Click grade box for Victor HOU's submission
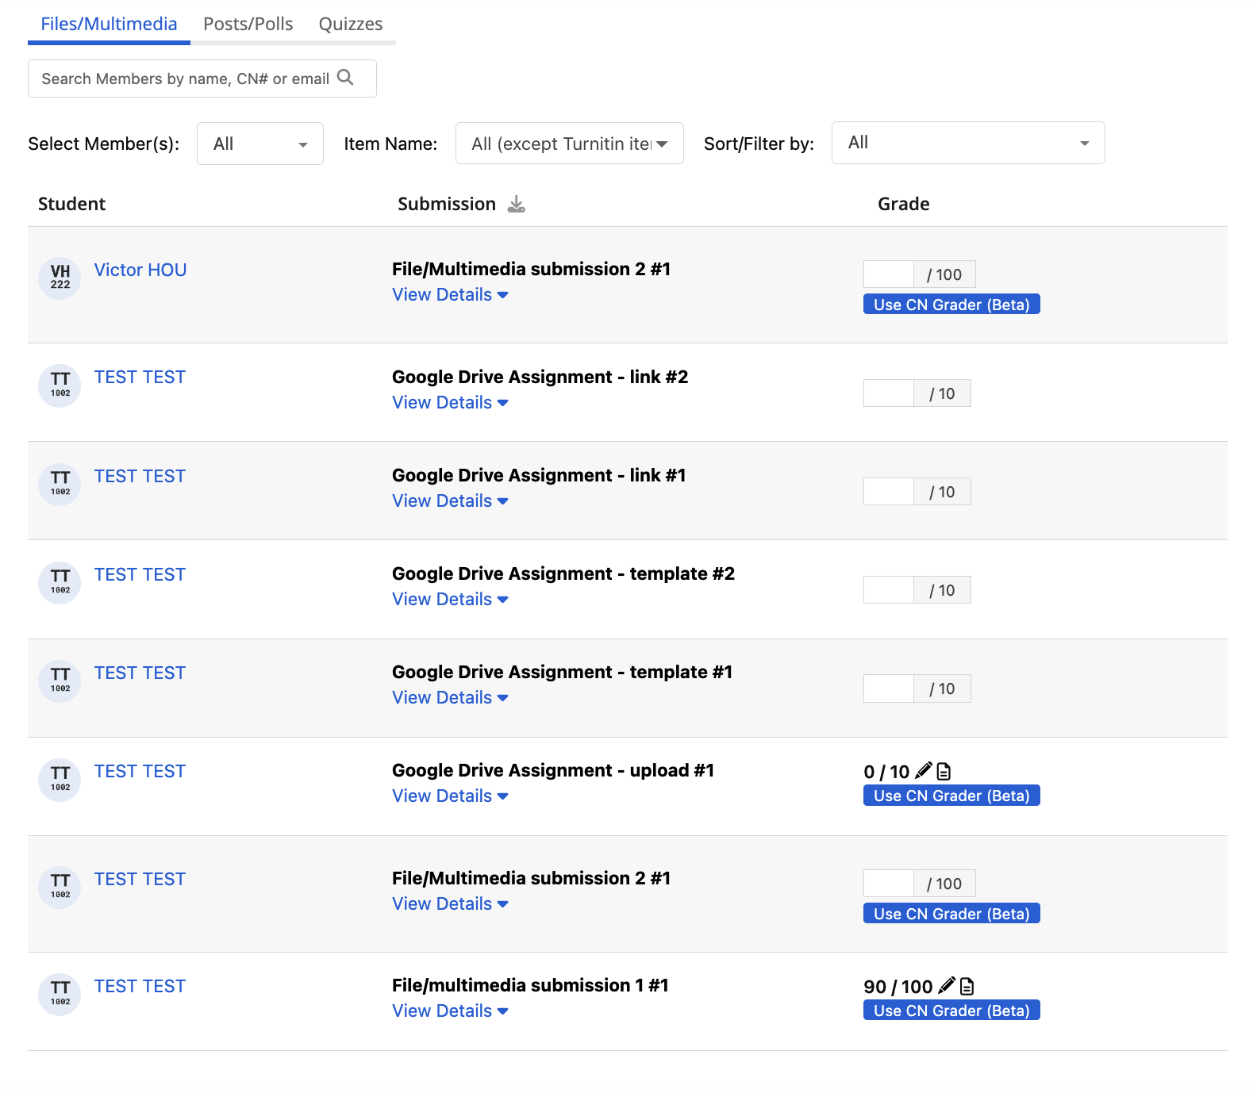 [889, 274]
